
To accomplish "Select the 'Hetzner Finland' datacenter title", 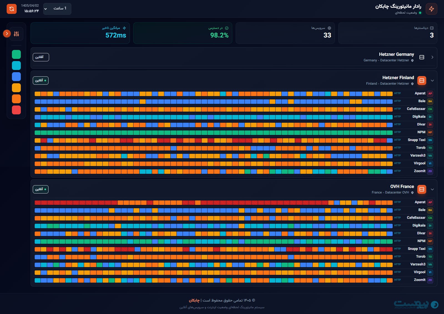I will point(398,78).
